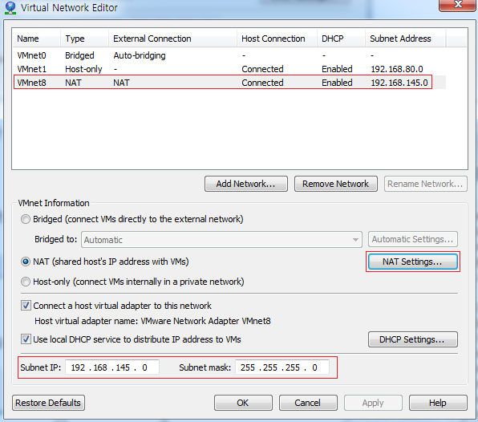Click the Automatic Settings button
Screen dimensions: 478x422
413,239
